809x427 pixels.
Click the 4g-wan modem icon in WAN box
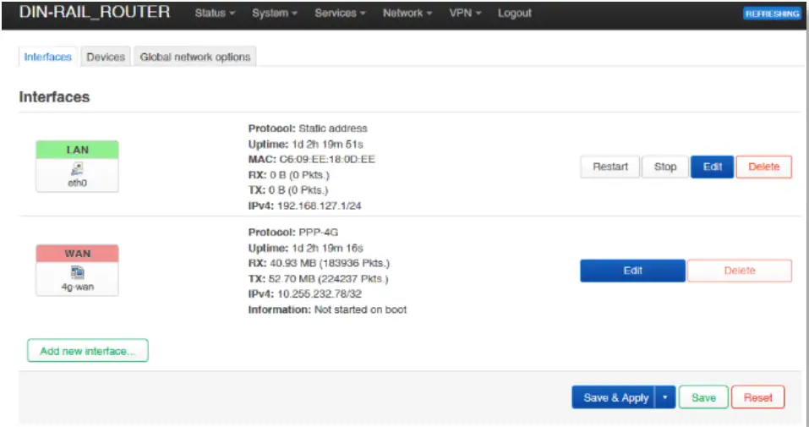(x=78, y=272)
